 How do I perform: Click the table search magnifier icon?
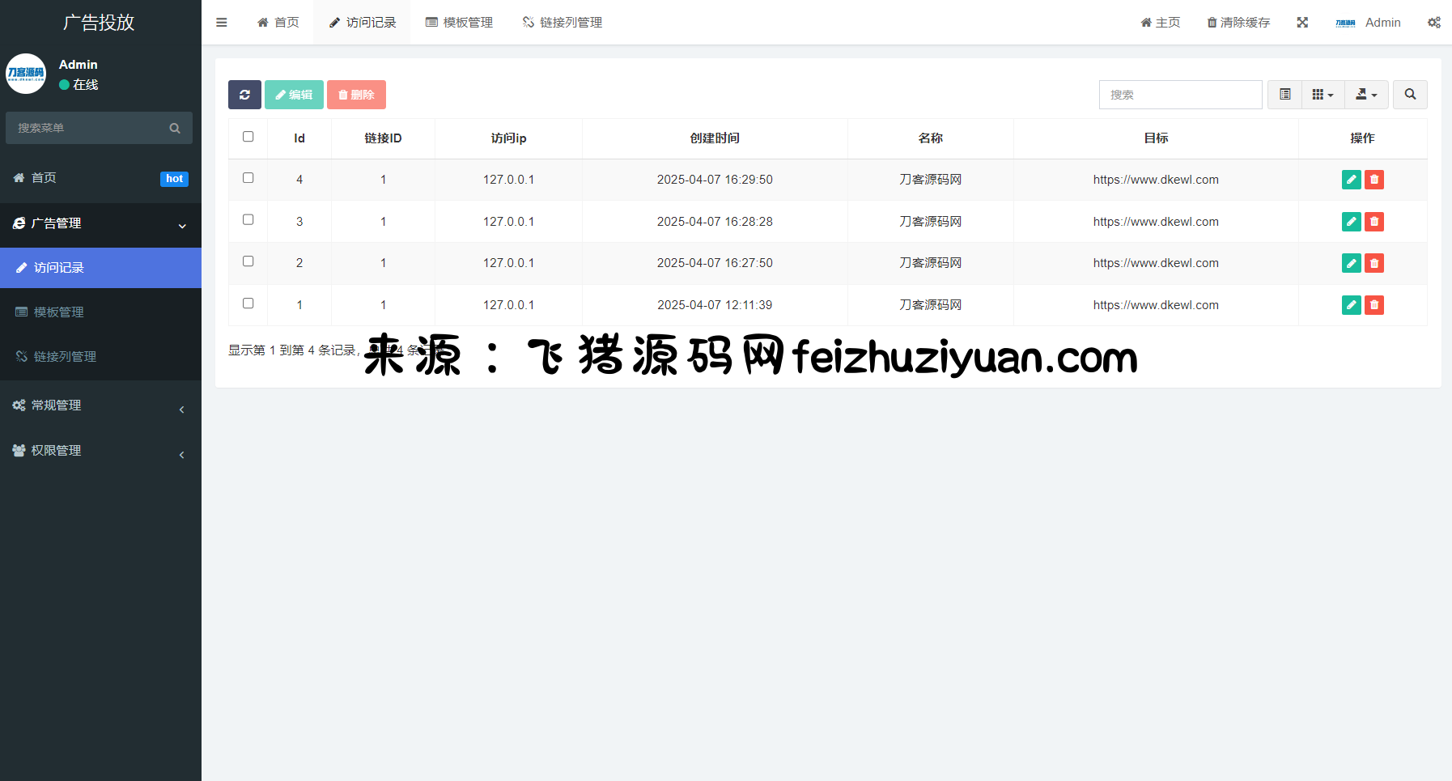pos(1410,95)
